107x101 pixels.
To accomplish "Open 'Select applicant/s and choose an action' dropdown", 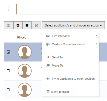I will click(x=73, y=25).
